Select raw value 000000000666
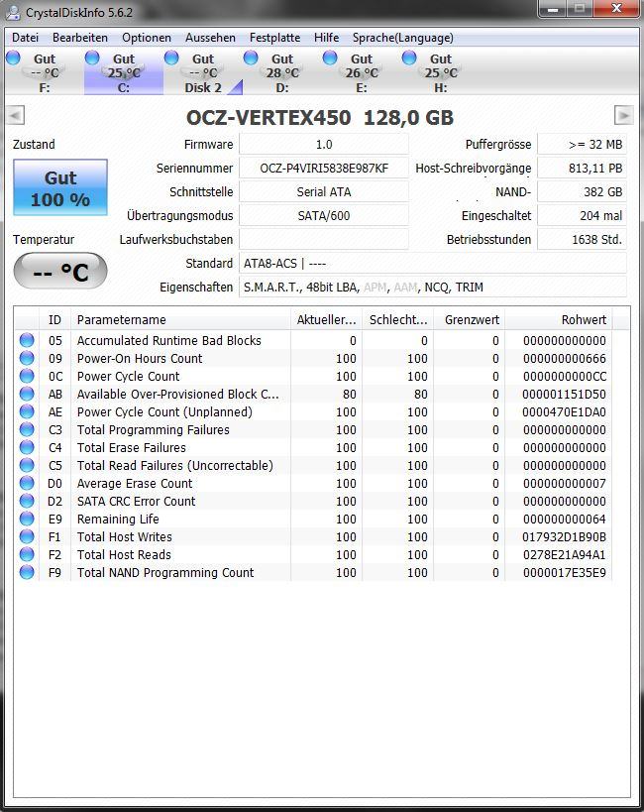The image size is (644, 812). point(565,358)
